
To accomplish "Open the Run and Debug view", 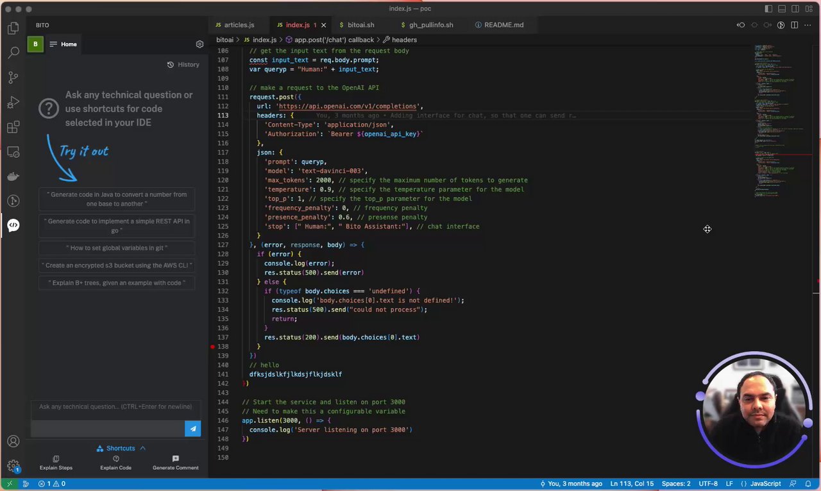I will pos(13,103).
